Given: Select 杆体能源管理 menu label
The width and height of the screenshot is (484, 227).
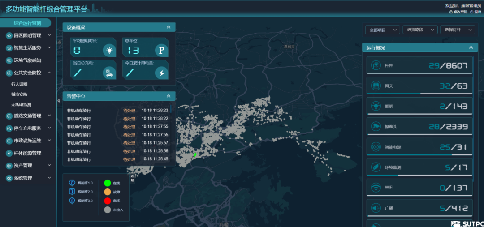Looking at the screenshot, I should pyautogui.click(x=27, y=153).
